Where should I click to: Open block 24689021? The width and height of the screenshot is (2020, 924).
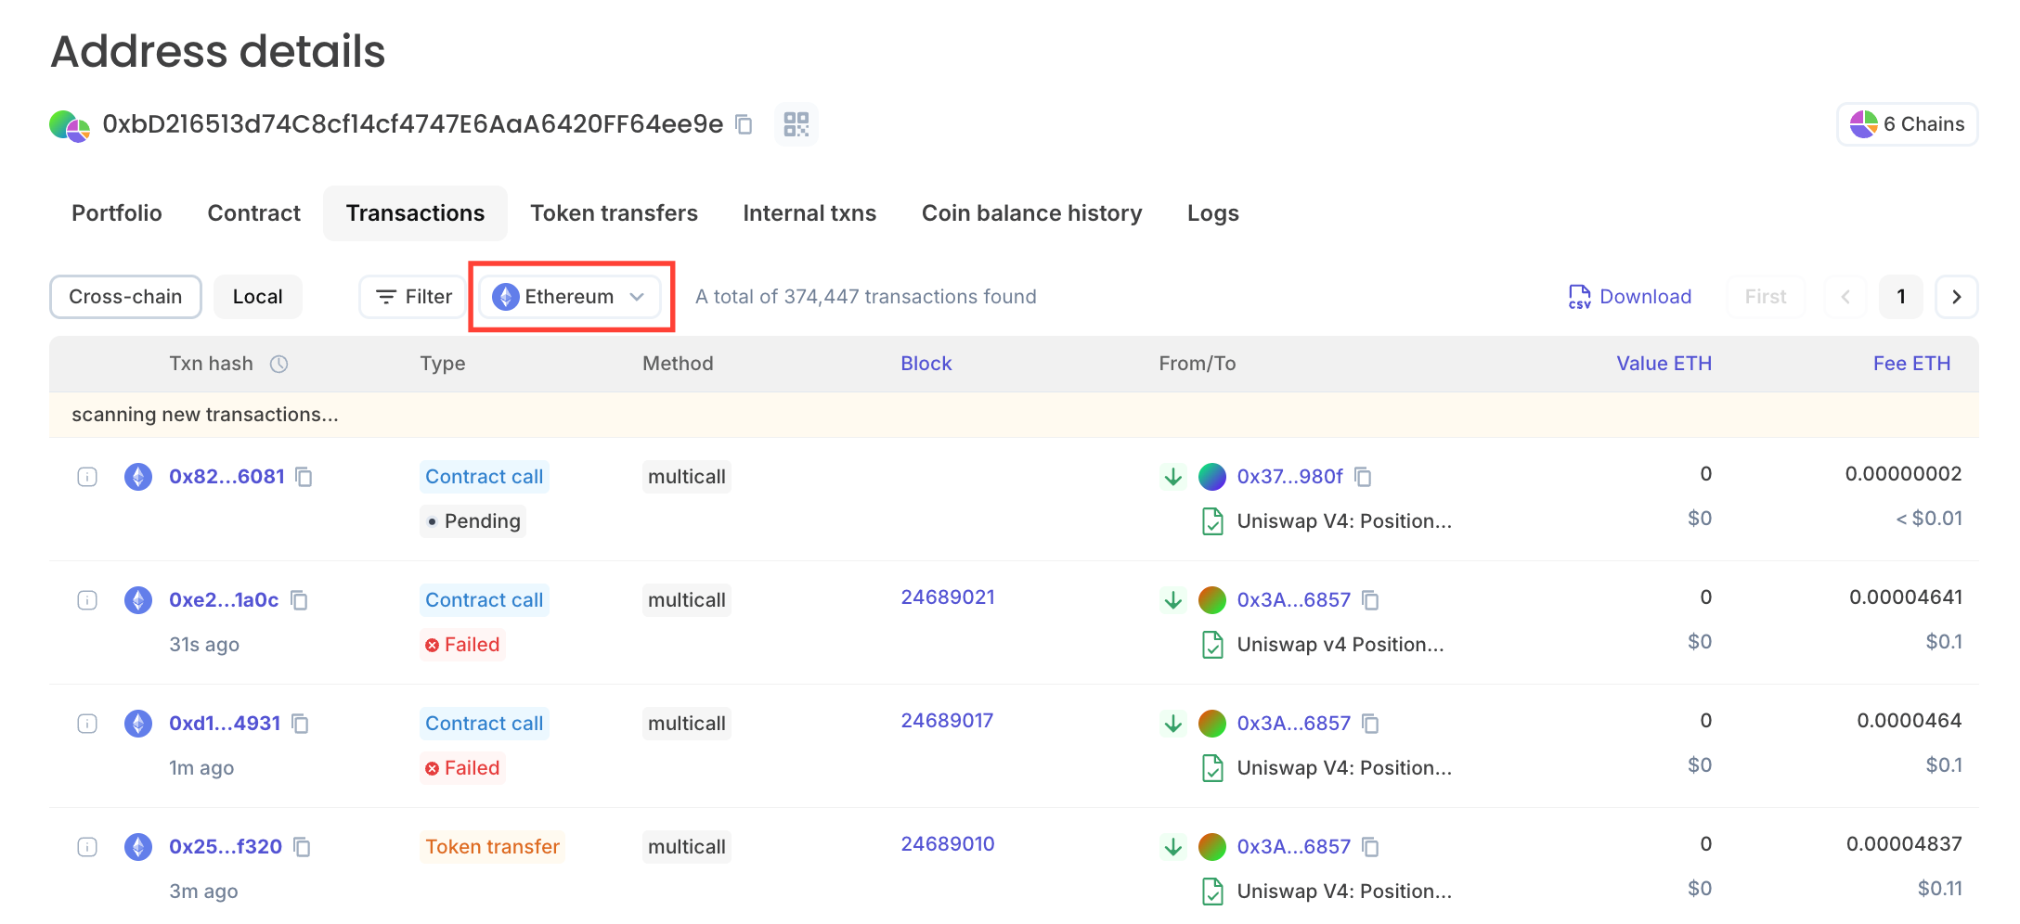pyautogui.click(x=947, y=597)
